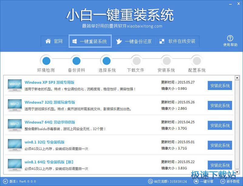
Task: Open the 官网 tab
Action: [x=54, y=41]
